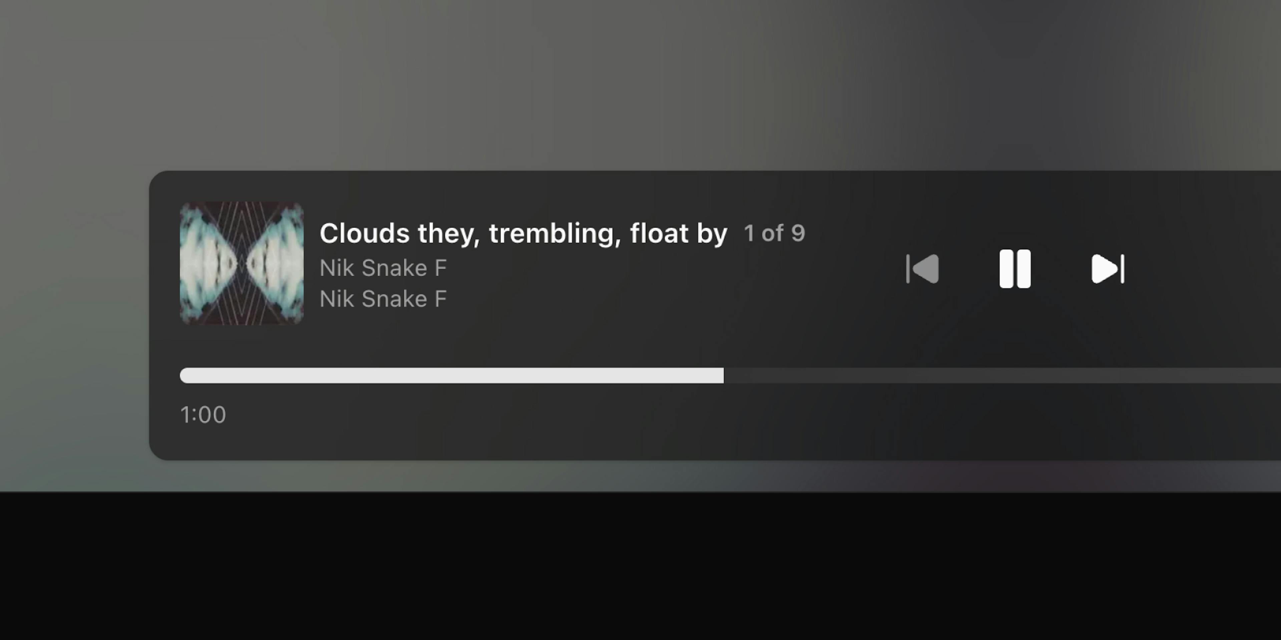
Task: Click the double-bar pause icon
Action: pos(1015,269)
